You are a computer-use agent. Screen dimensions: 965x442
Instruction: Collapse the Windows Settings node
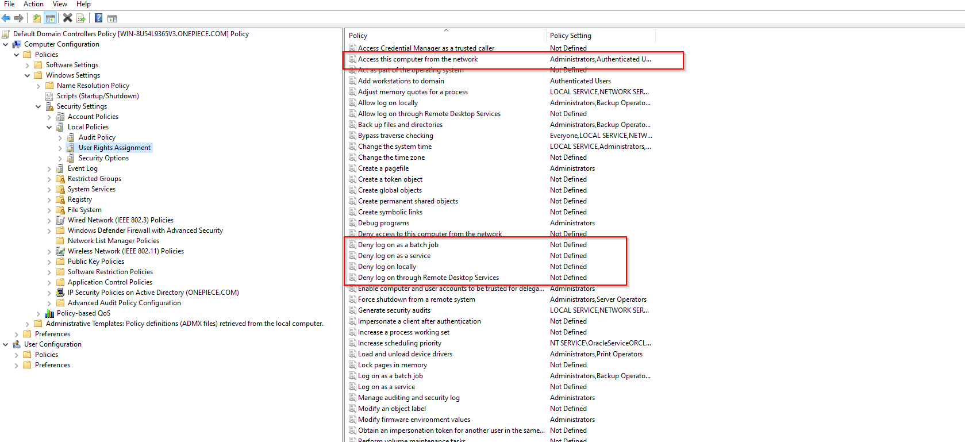pos(28,75)
